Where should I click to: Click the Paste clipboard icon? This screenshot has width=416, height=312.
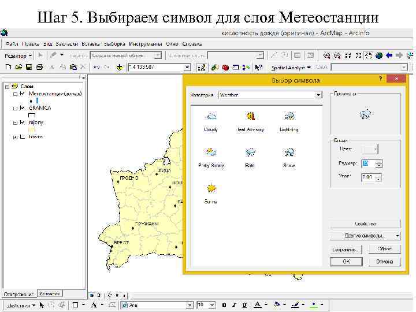(x=73, y=67)
